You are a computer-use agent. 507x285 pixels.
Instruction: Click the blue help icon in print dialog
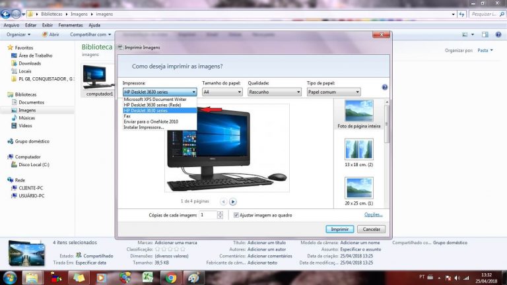[384, 87]
